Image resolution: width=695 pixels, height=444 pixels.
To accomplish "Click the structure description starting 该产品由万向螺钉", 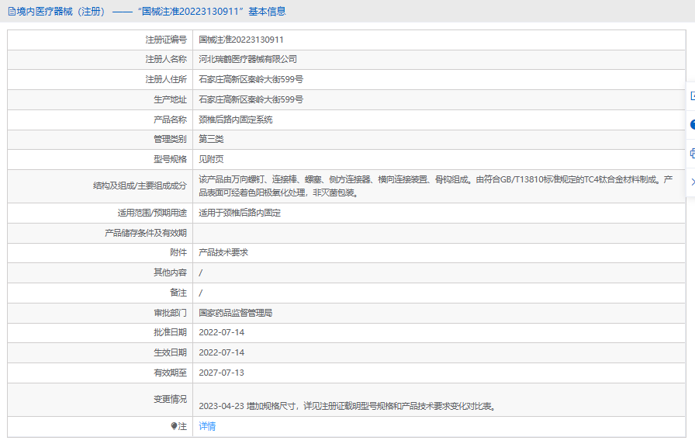I will tap(436, 186).
